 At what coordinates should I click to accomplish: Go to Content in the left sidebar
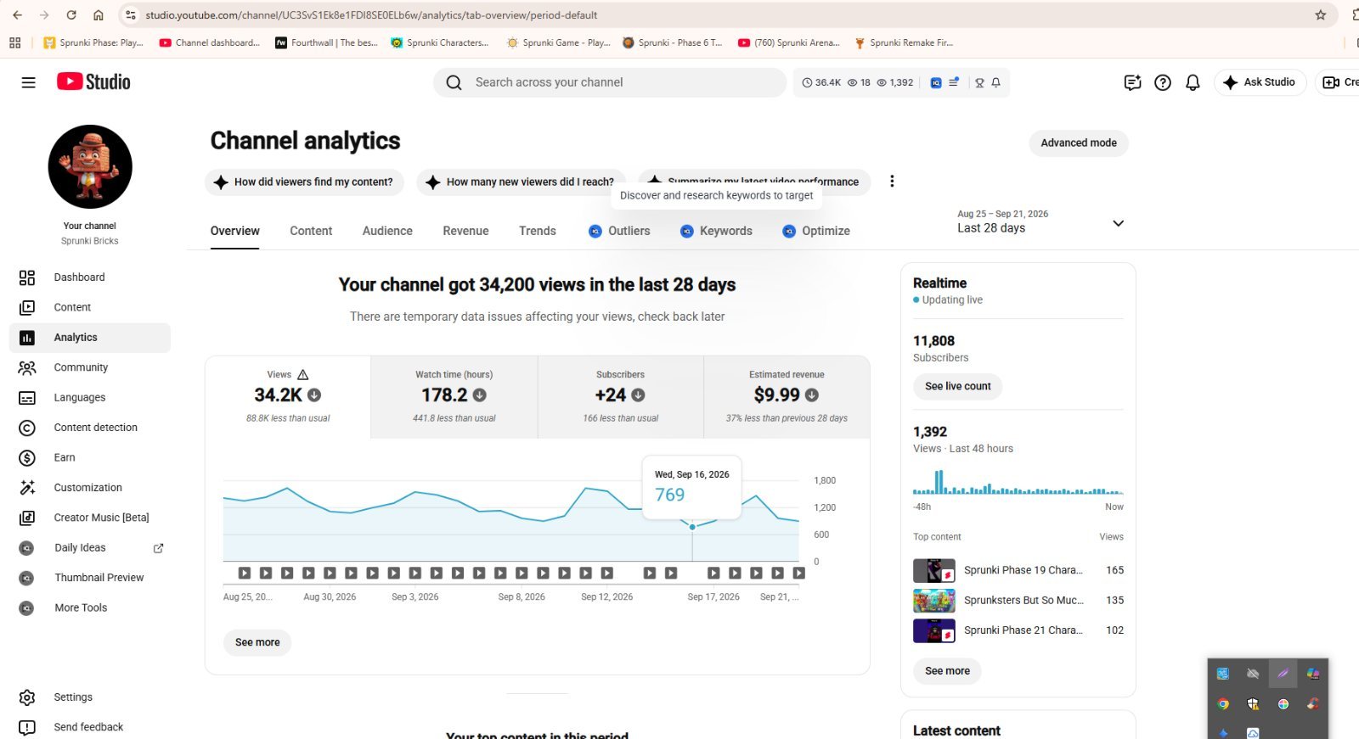pyautogui.click(x=89, y=307)
